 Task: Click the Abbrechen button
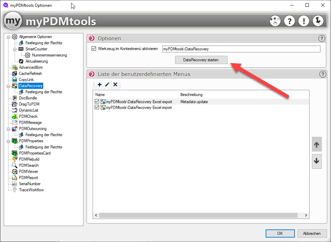pyautogui.click(x=312, y=233)
